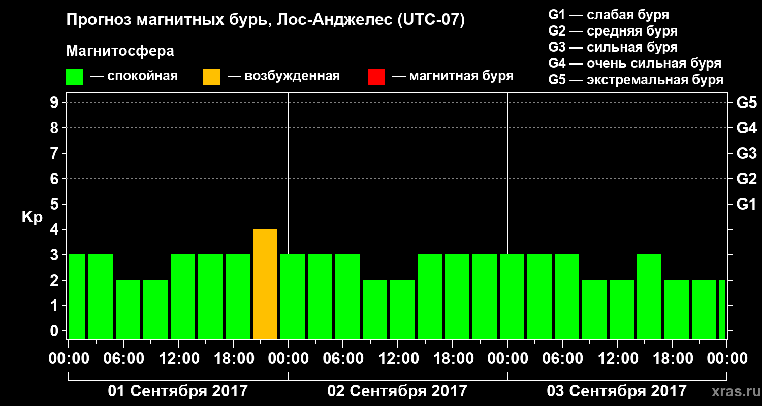Select the "— спокойная" legend label
This screenshot has height=406, width=762.
click(134, 76)
